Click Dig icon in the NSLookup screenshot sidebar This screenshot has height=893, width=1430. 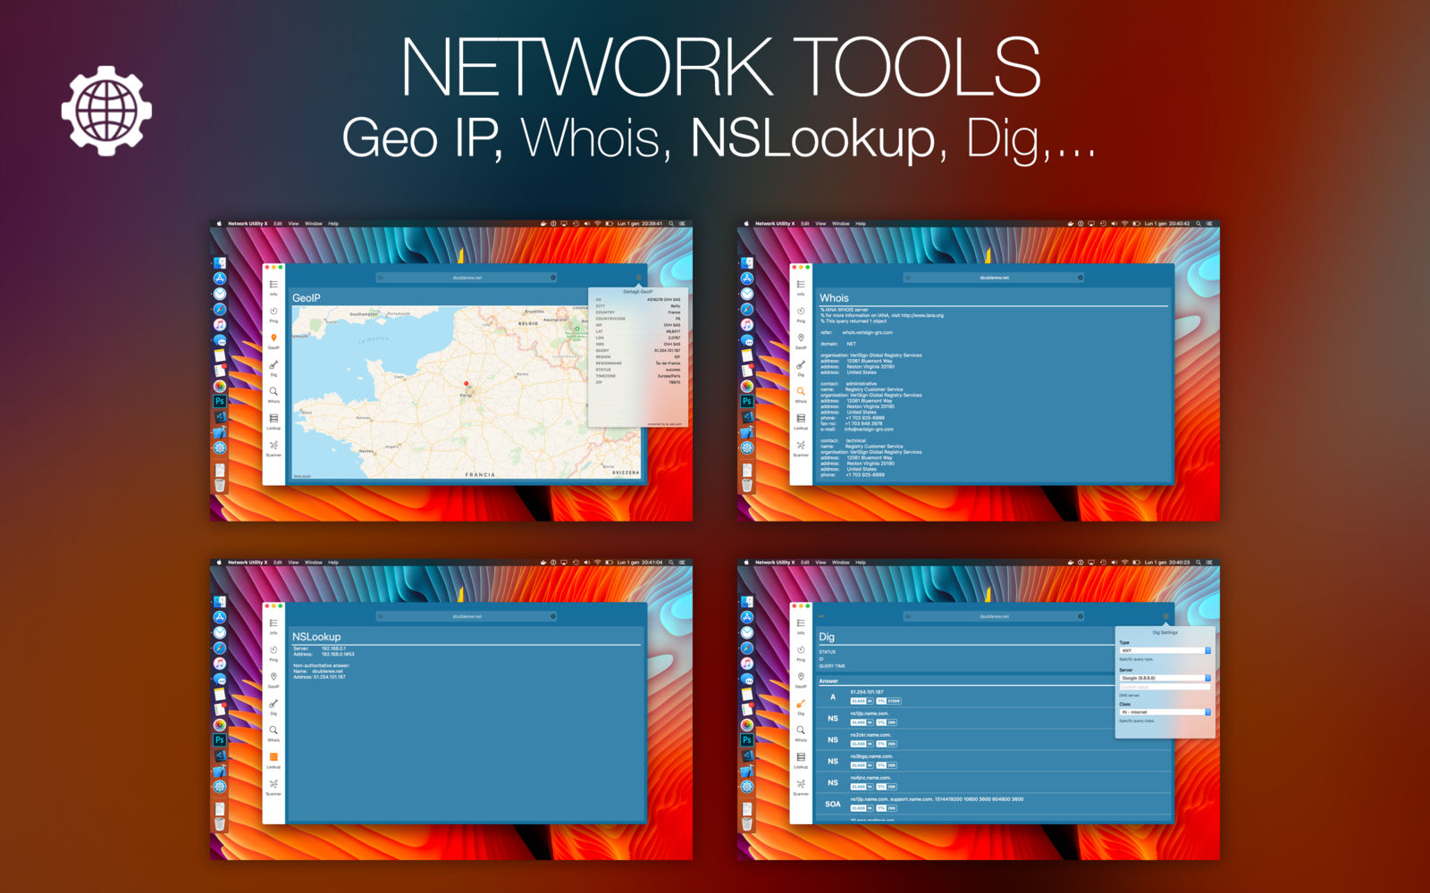273,704
